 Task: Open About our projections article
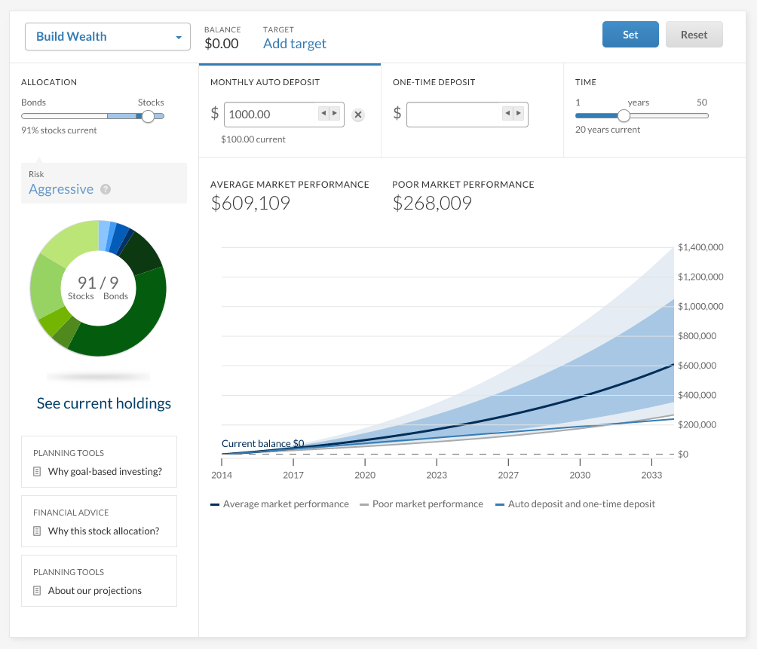(x=95, y=591)
